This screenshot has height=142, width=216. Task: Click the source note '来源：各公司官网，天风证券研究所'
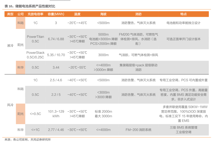point(28,140)
